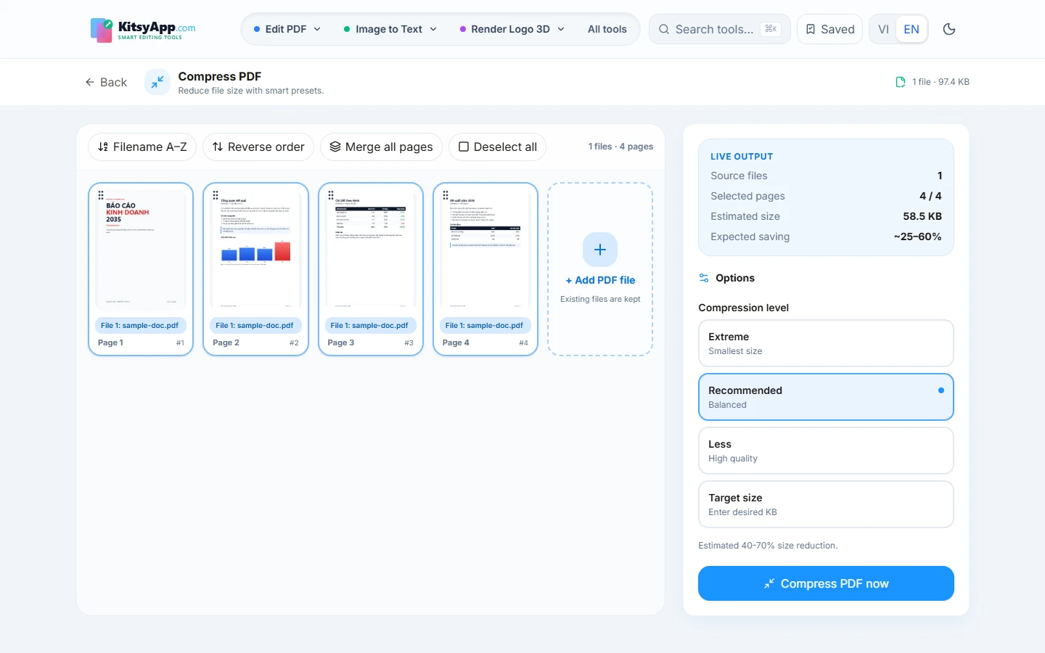Select Page 3 thumbnail
The width and height of the screenshot is (1045, 653).
click(x=370, y=250)
